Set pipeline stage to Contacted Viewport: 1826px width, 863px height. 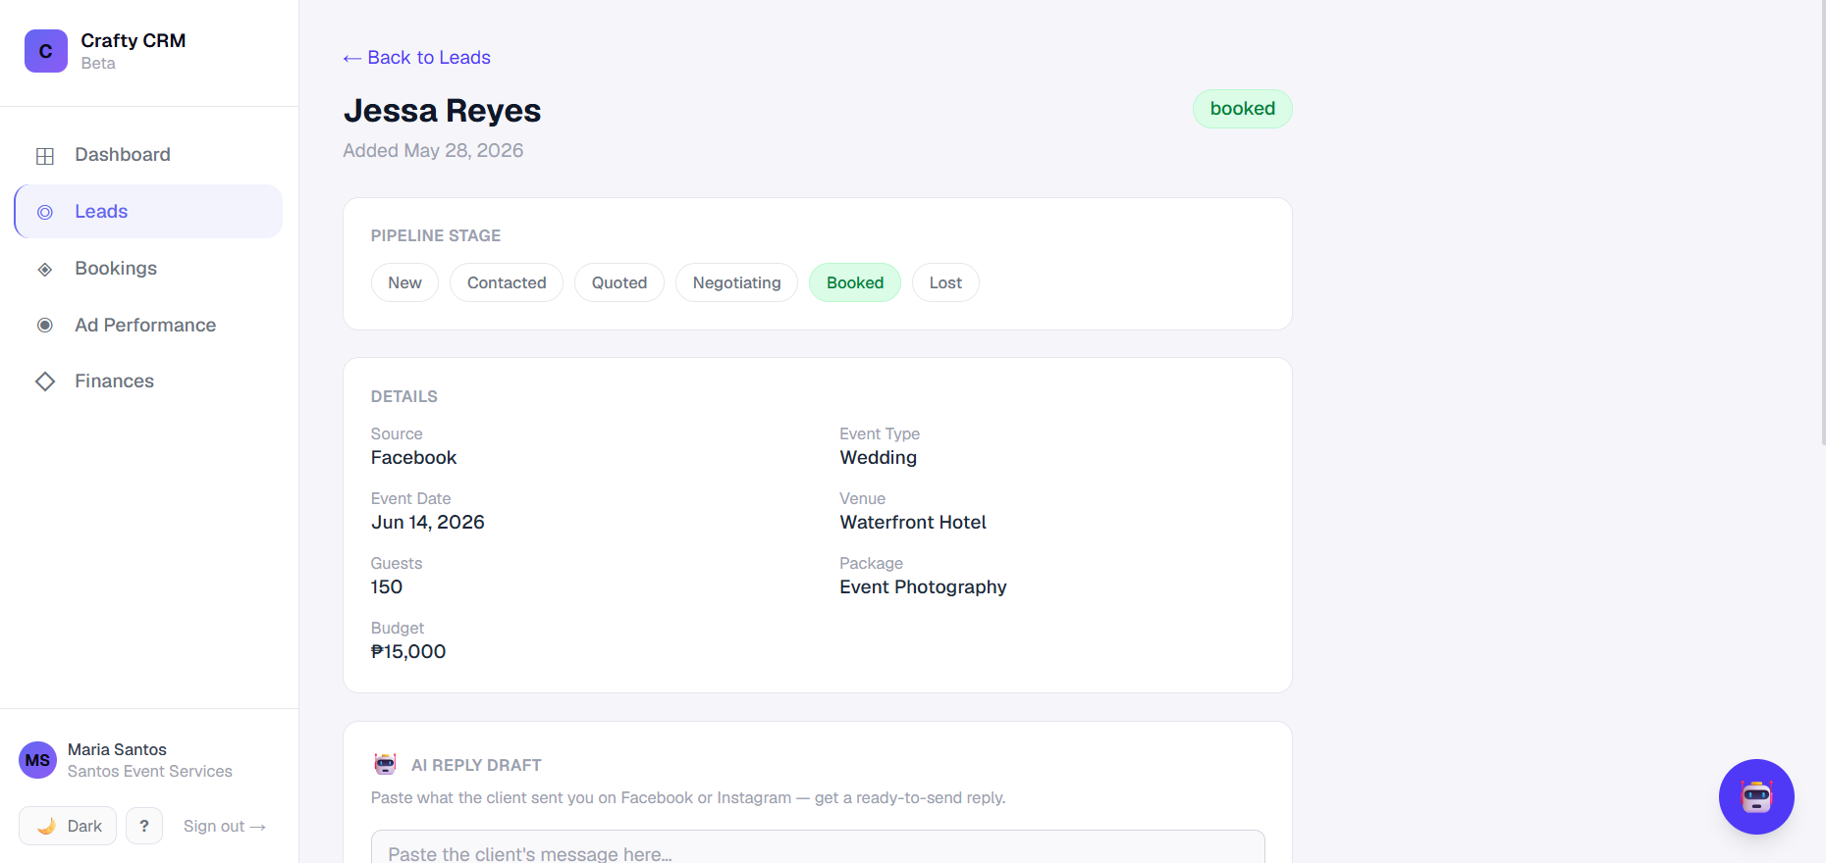click(507, 282)
